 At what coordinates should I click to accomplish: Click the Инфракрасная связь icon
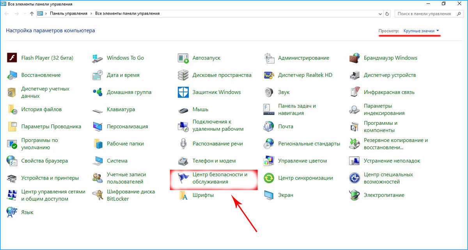tap(355, 92)
